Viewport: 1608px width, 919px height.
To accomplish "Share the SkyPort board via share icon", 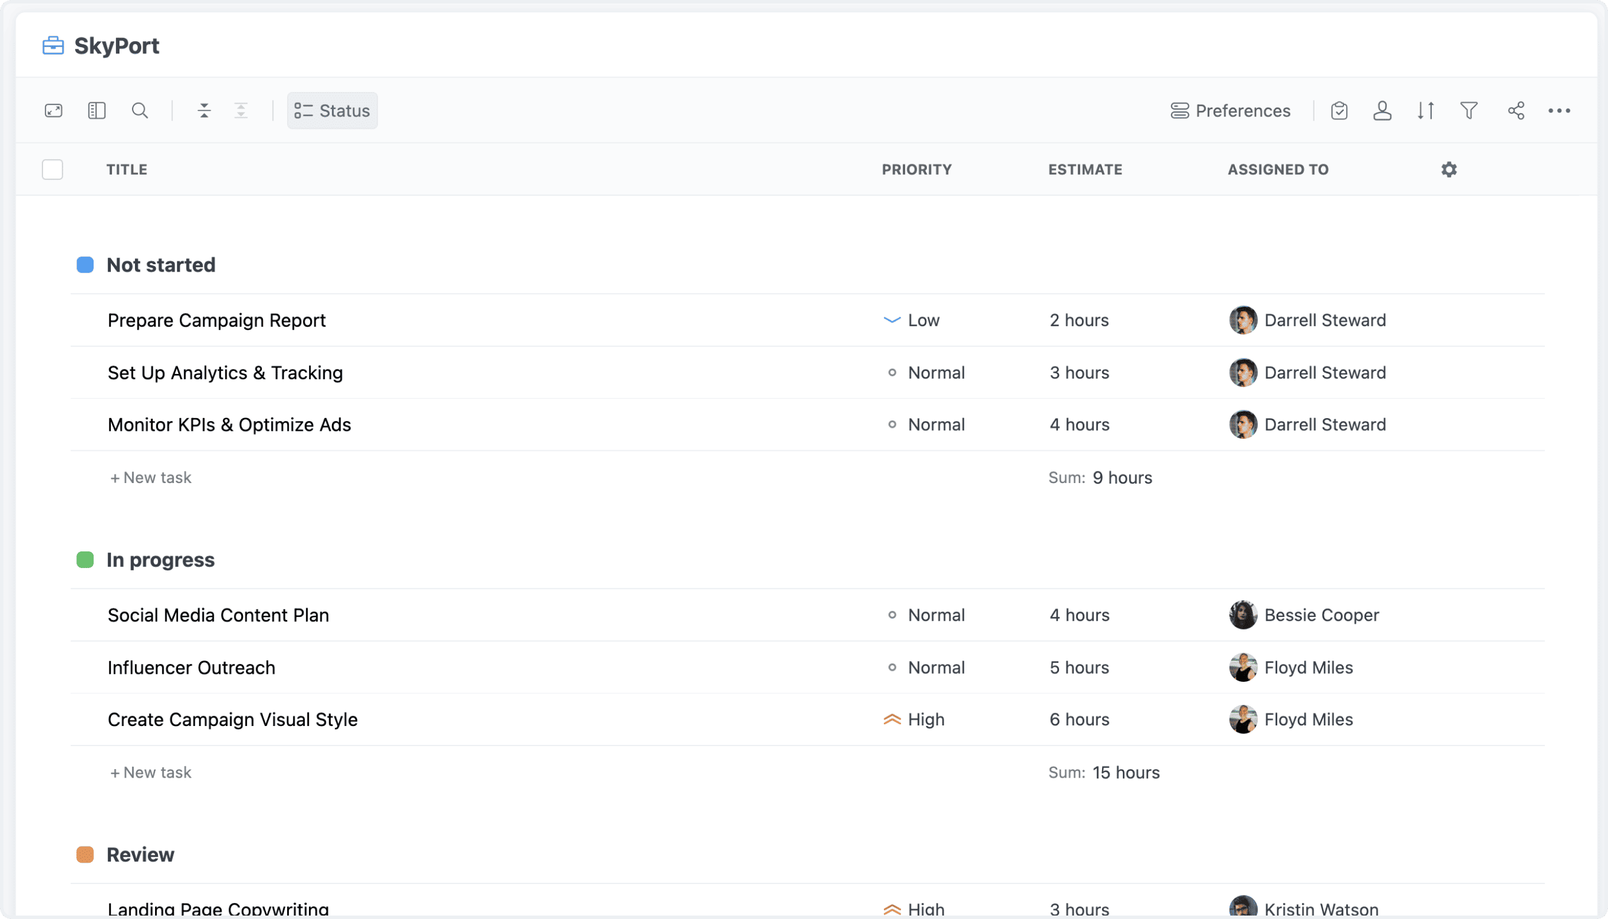I will point(1516,110).
